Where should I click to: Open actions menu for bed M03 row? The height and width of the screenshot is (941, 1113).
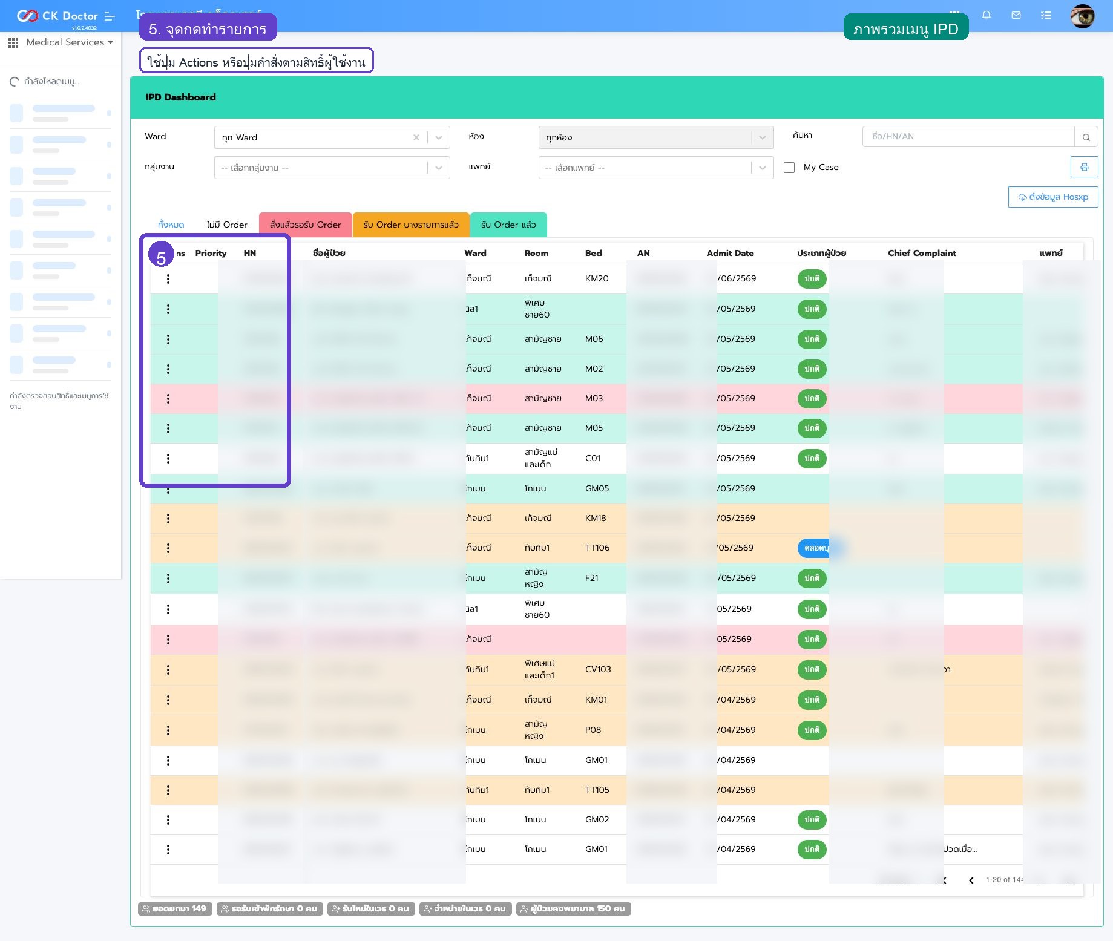click(x=168, y=399)
